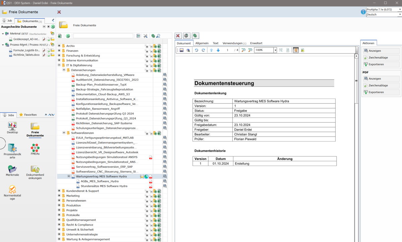Image resolution: width=402 pixels, height=242 pixels.
Task: Click the blue info icon at top right
Action: pos(363,12)
